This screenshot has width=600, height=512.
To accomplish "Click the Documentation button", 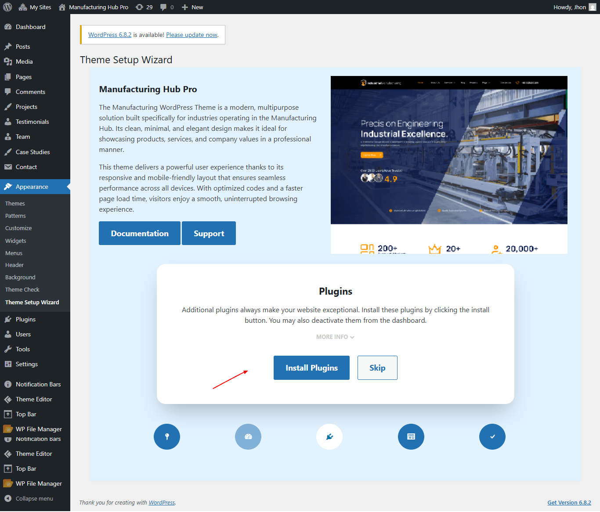I will click(x=140, y=233).
